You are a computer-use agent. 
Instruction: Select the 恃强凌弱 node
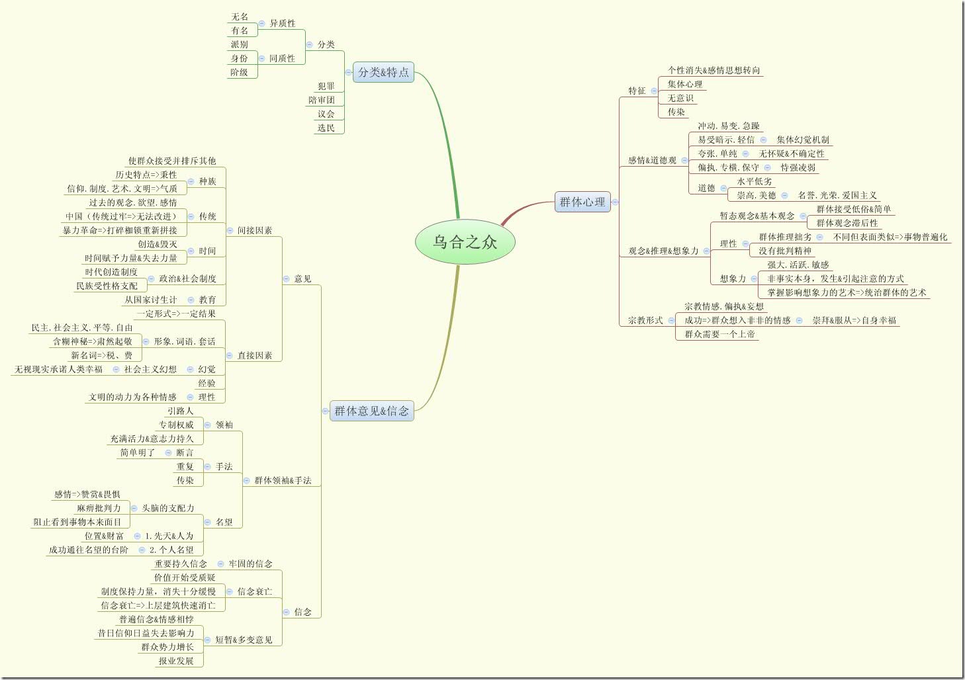click(x=798, y=167)
